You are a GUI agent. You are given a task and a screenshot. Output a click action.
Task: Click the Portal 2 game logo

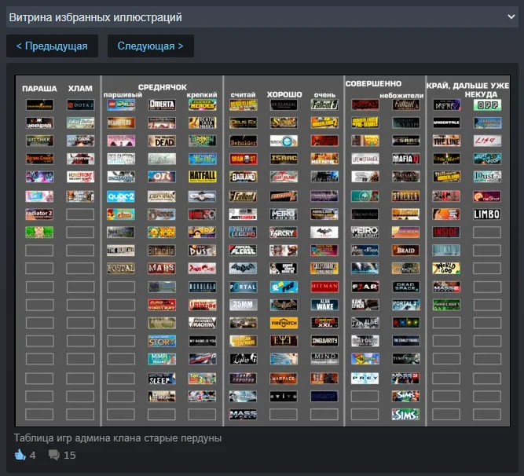pyautogui.click(x=405, y=305)
